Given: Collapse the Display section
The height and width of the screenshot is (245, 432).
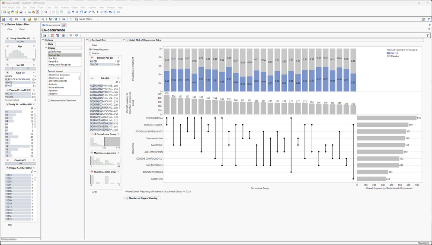Looking at the screenshot, I should [x=46, y=48].
